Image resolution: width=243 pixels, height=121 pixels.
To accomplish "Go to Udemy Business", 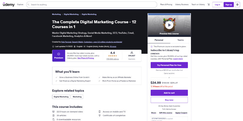I will [182, 5].
